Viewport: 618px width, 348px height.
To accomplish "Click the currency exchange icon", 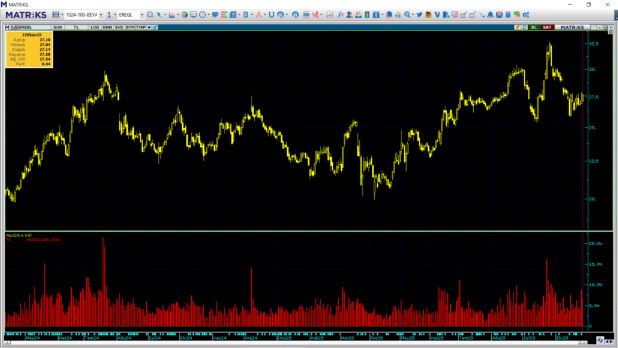I will coord(398,14).
